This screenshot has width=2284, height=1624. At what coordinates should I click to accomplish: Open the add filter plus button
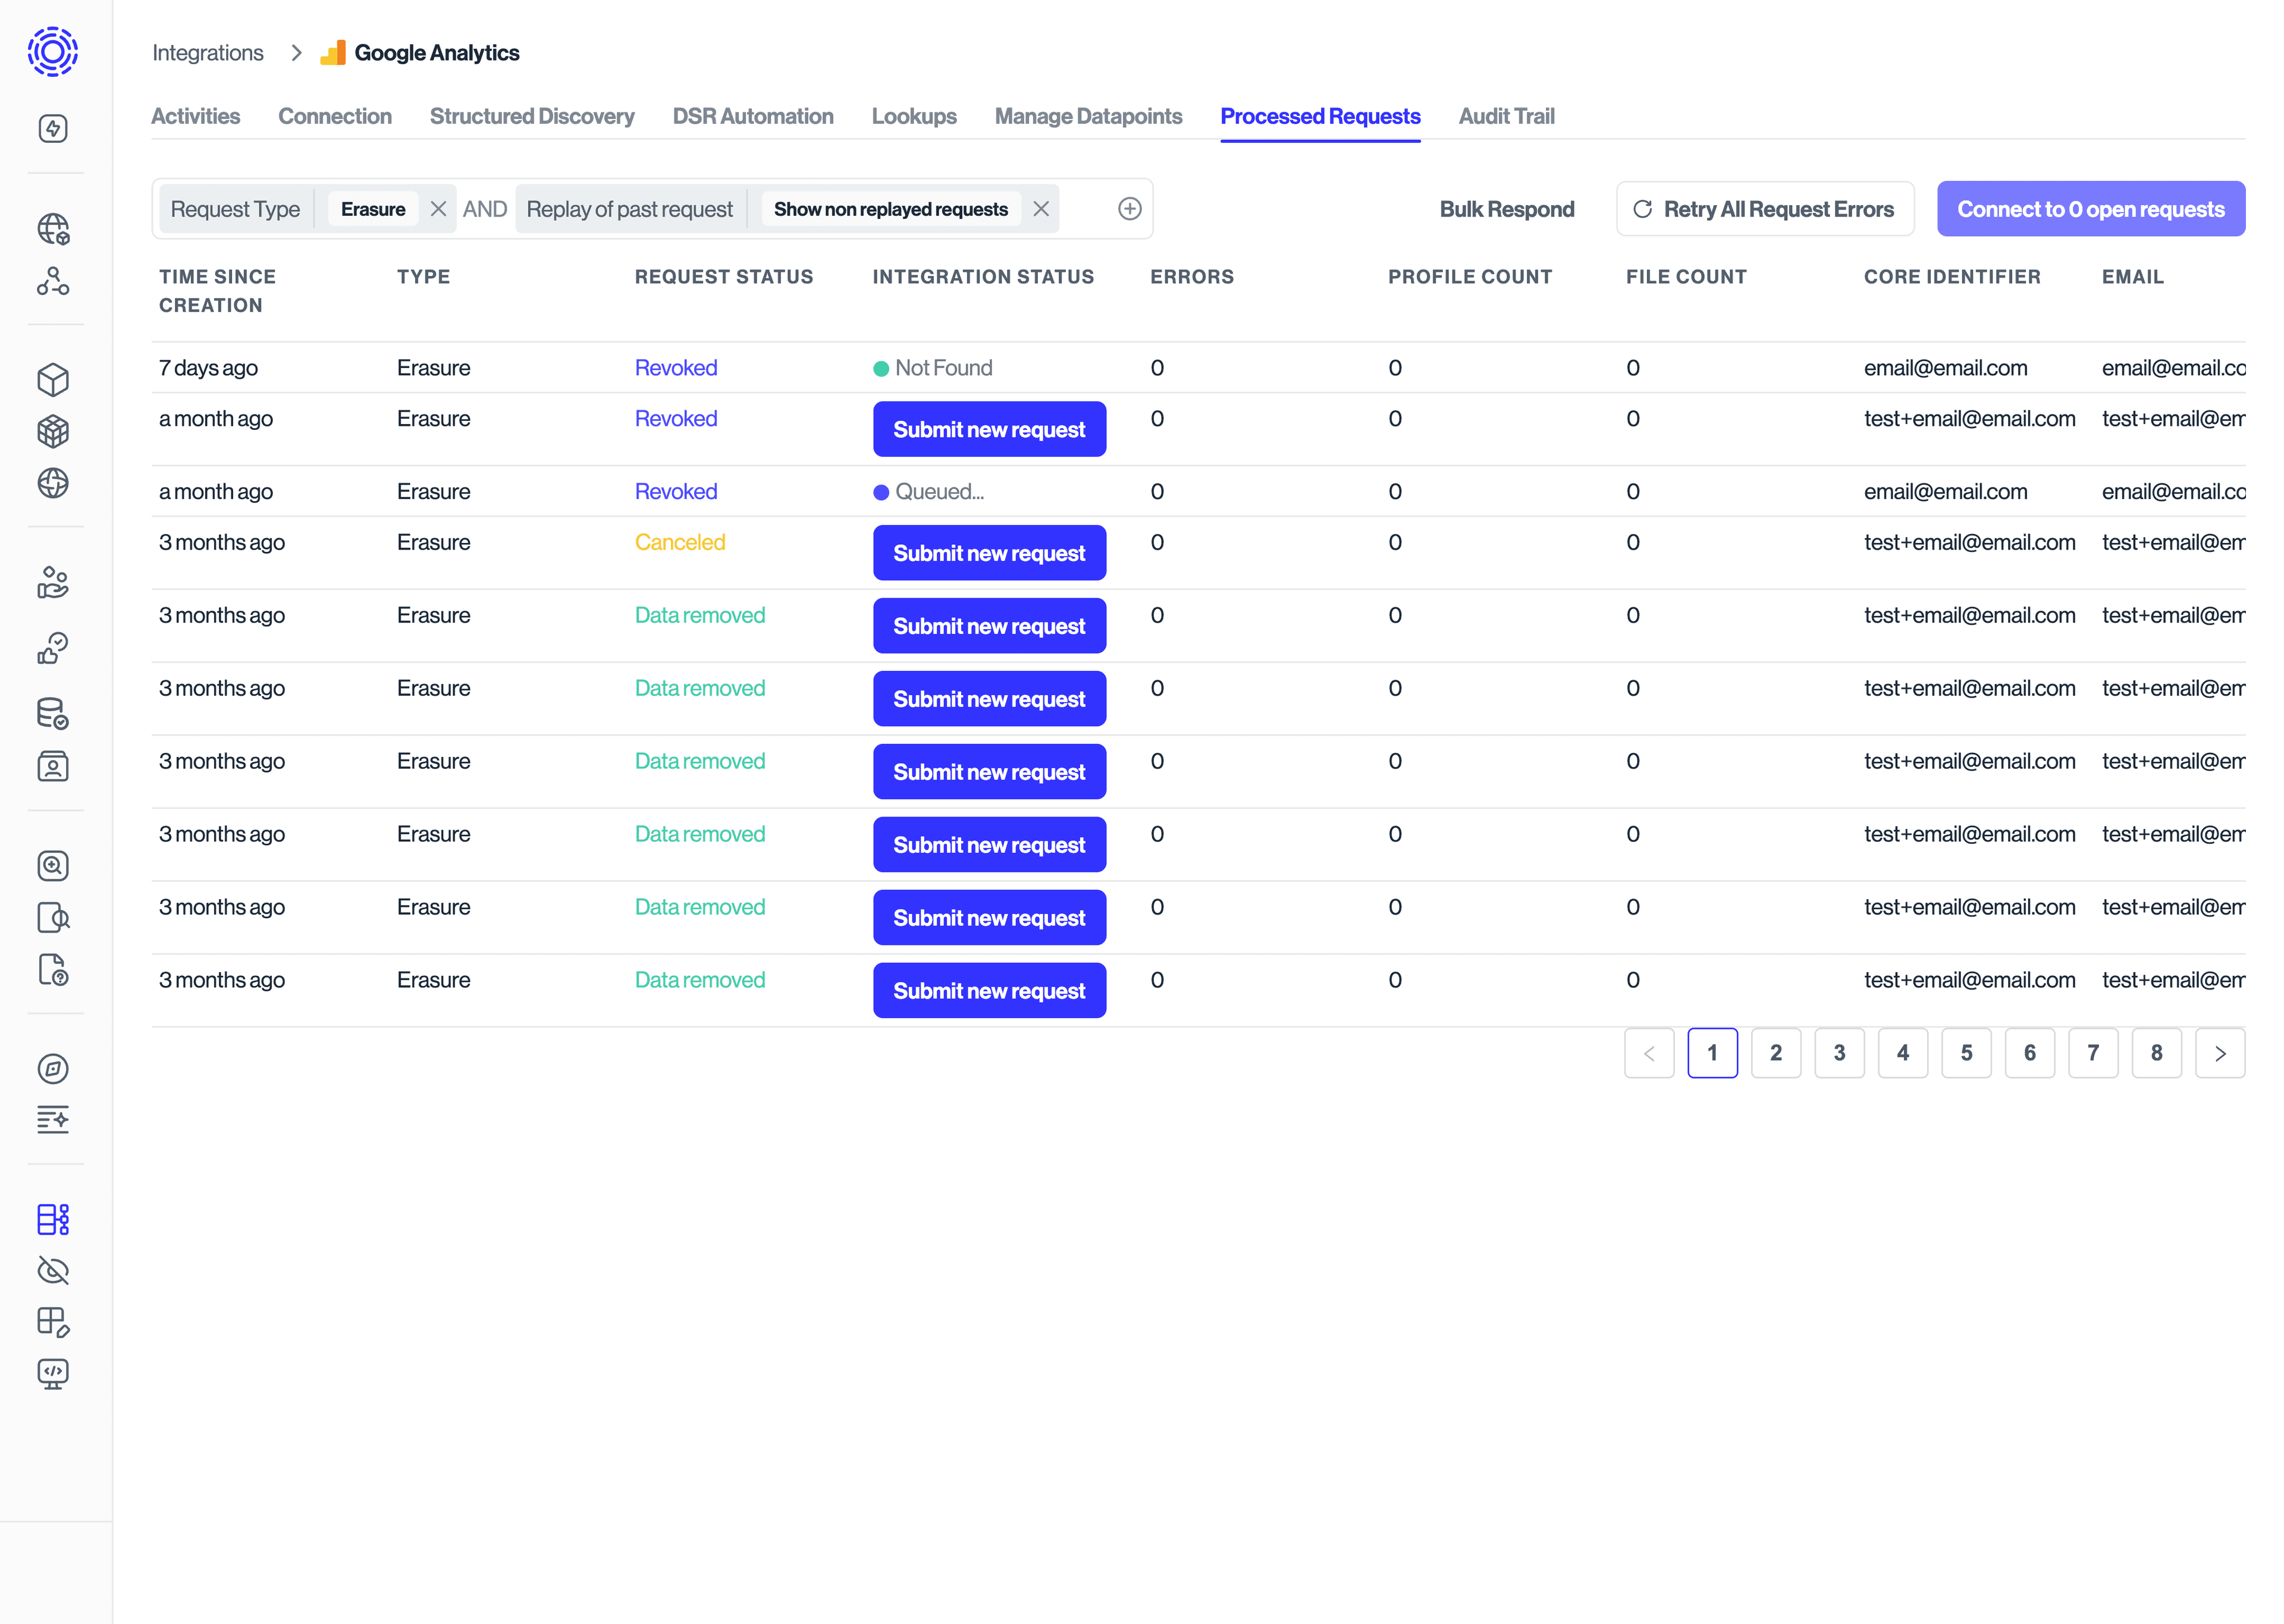[1130, 208]
